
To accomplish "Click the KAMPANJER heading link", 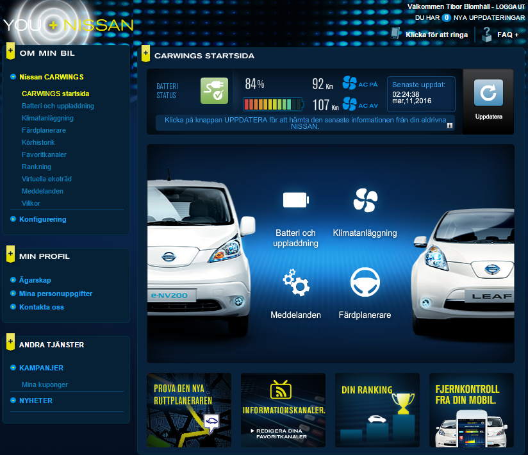I will [x=41, y=368].
